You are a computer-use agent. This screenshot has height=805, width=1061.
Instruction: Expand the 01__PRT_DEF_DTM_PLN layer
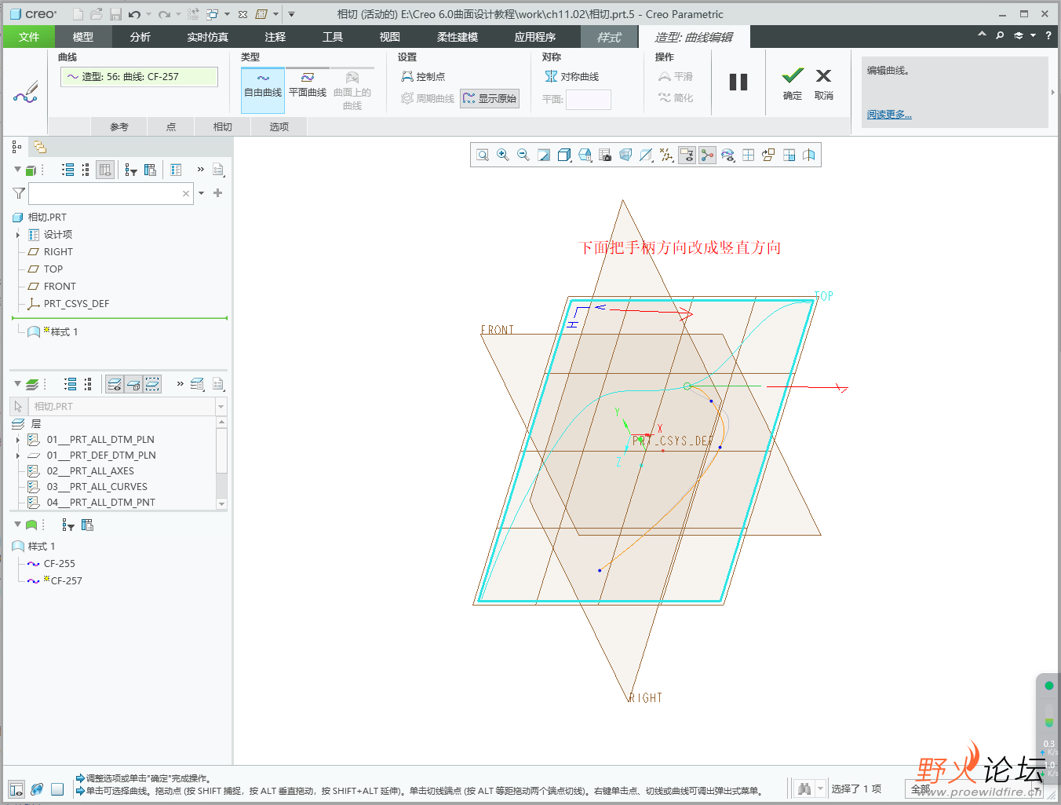[18, 456]
